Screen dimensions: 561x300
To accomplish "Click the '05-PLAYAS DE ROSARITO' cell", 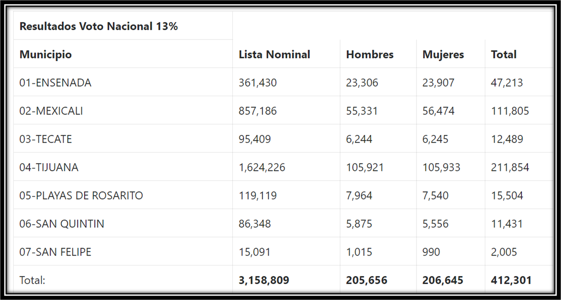I will 81,195.
